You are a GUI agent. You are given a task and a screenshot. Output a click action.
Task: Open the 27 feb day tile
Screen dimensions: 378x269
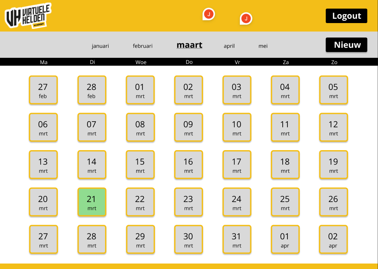(x=43, y=90)
